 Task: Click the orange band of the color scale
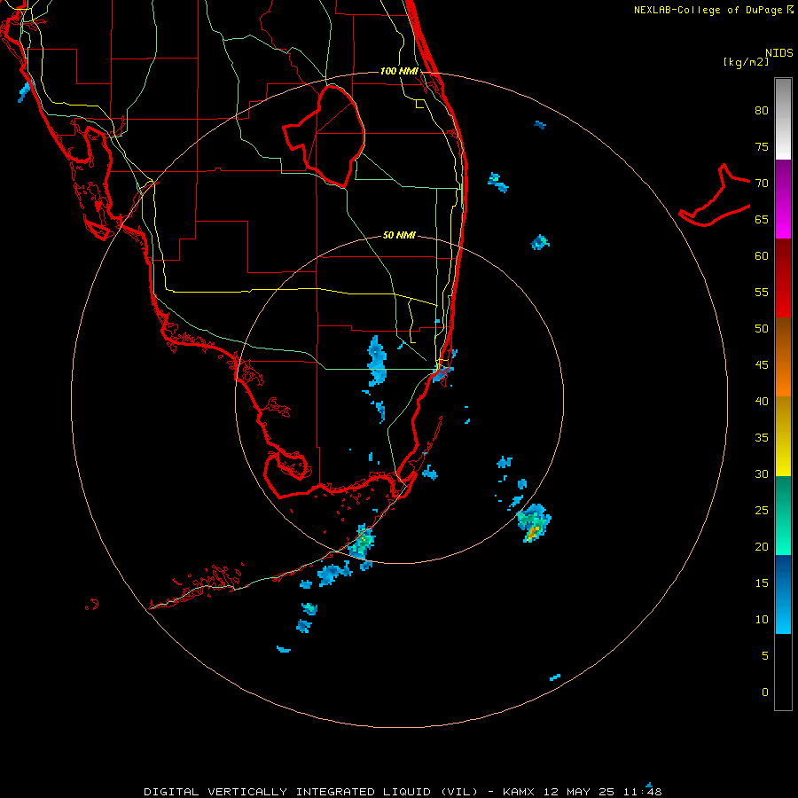click(x=783, y=356)
